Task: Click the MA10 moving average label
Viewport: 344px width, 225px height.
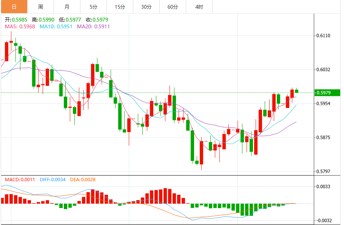Action: point(57,26)
